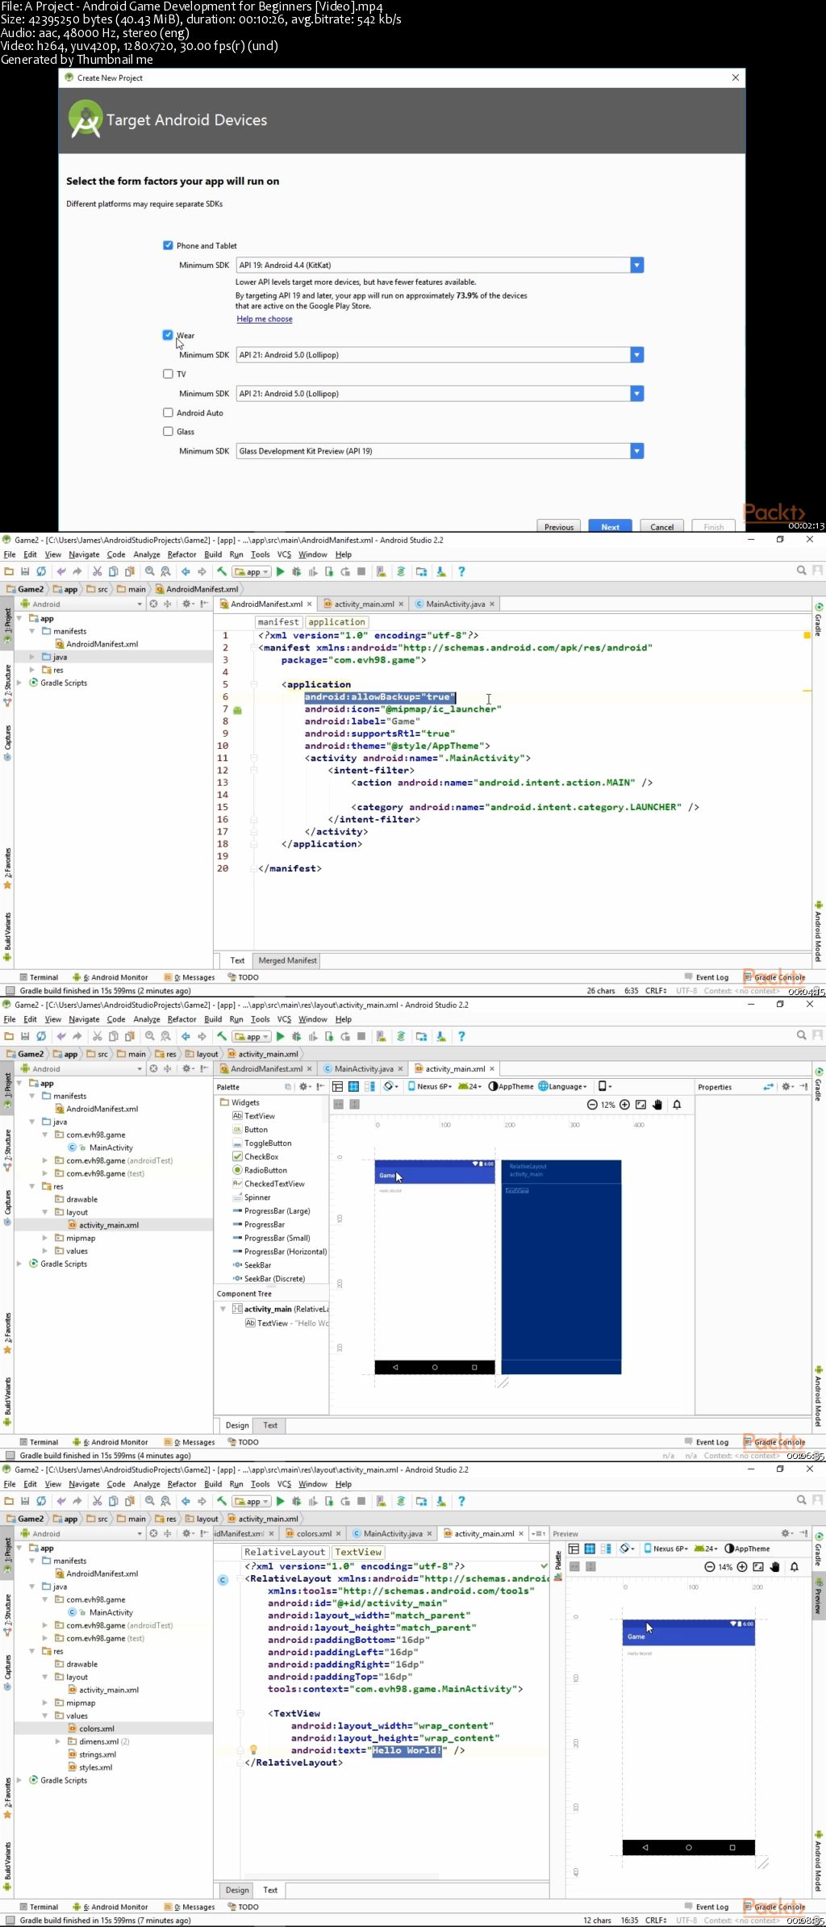The width and height of the screenshot is (826, 1927).
Task: Enable the TV form factor checkbox
Action: coord(168,374)
